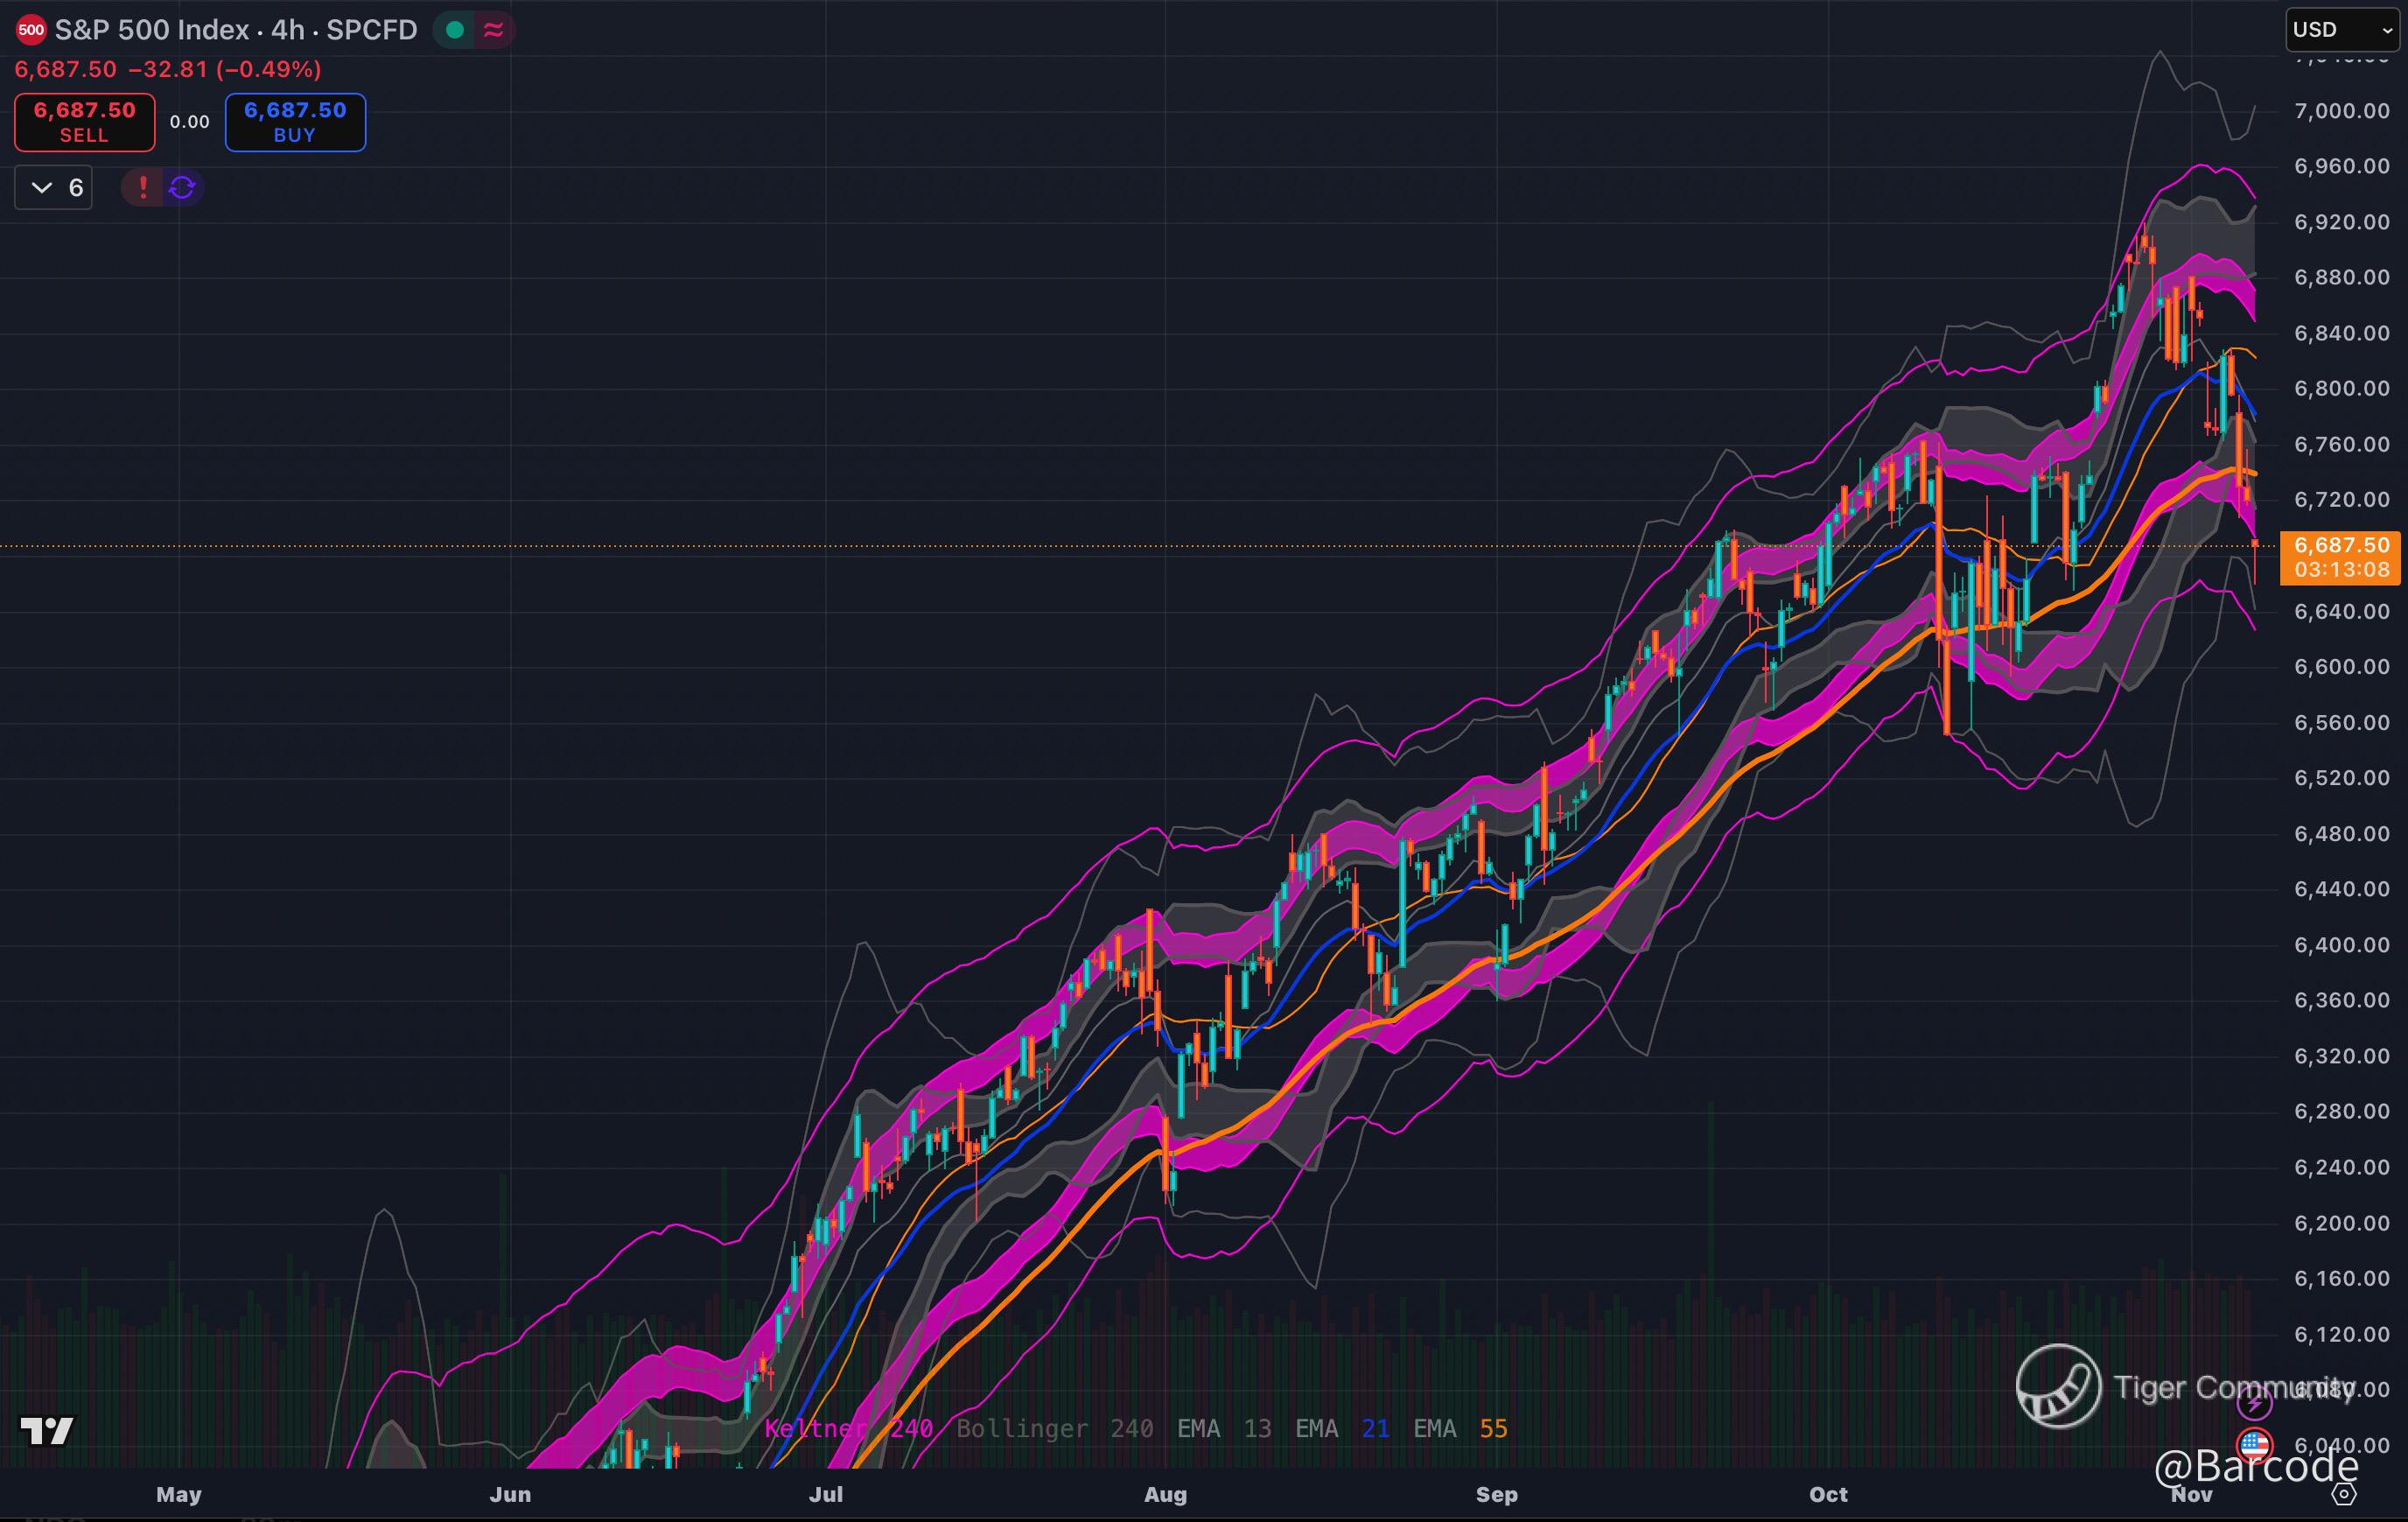Click the Aug label on time axis
The image size is (2408, 1522).
(x=1165, y=1494)
